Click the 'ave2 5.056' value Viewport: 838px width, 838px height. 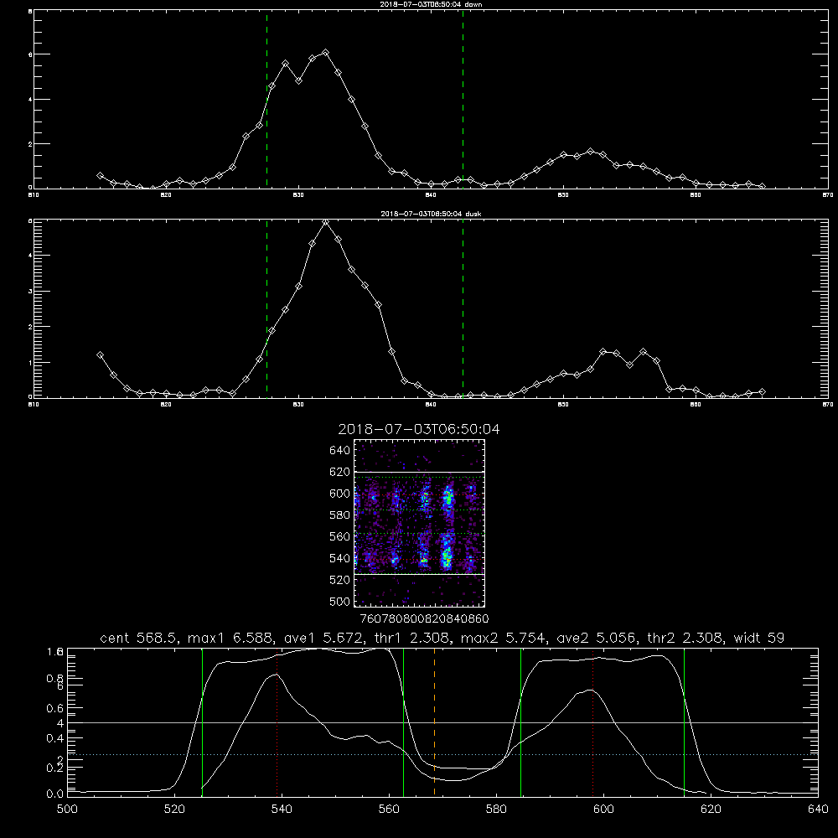tap(596, 638)
